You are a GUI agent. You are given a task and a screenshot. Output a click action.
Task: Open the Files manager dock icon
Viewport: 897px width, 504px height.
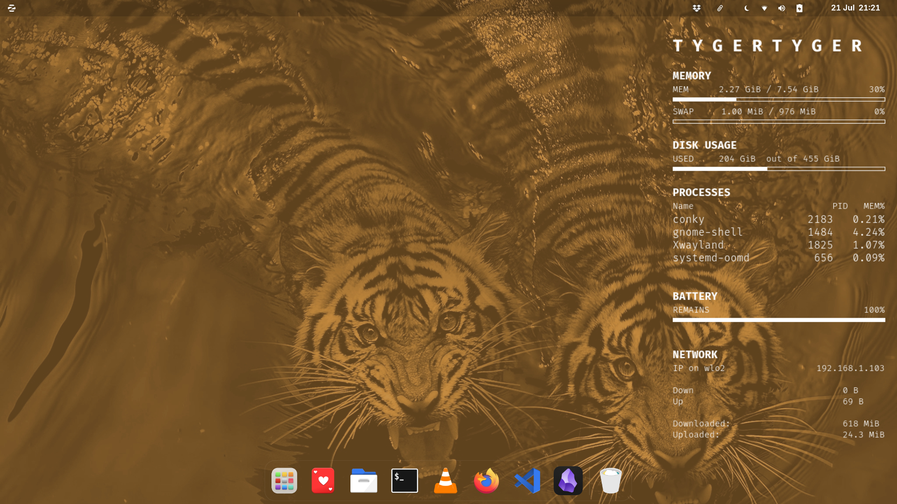pos(364,481)
